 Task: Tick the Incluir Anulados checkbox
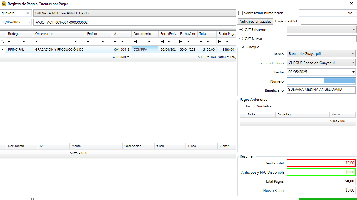point(242,106)
